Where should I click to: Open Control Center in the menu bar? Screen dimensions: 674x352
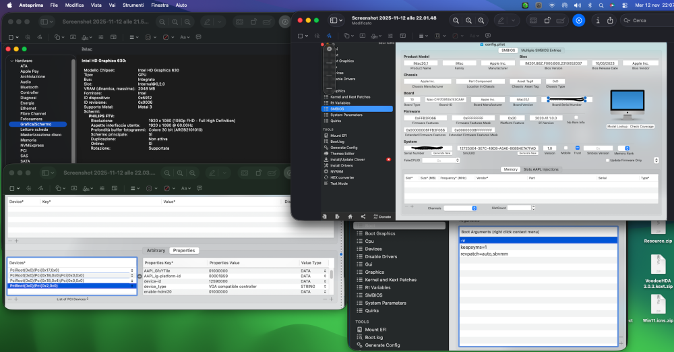(625, 5)
